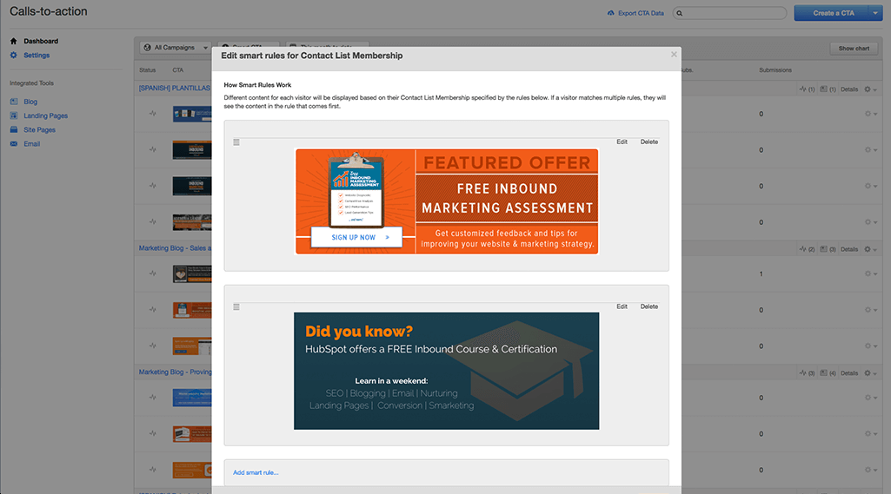Open Details for Marketing Blog - Proving group
The height and width of the screenshot is (494, 891).
[849, 373]
